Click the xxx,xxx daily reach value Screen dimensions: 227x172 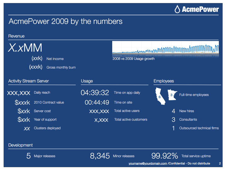(19, 93)
